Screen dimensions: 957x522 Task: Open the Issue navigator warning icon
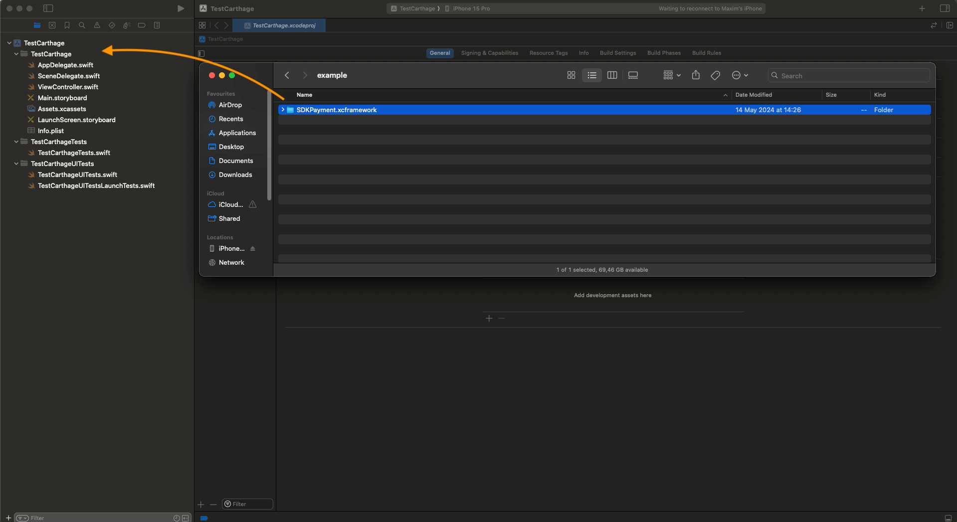coord(97,25)
